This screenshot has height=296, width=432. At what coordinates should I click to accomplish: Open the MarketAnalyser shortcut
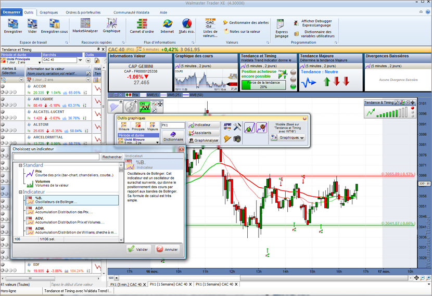[85, 25]
